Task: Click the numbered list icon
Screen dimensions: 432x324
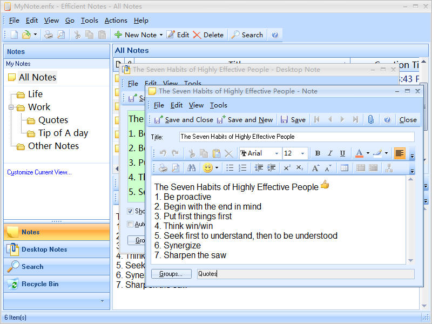Action: [x=242, y=167]
